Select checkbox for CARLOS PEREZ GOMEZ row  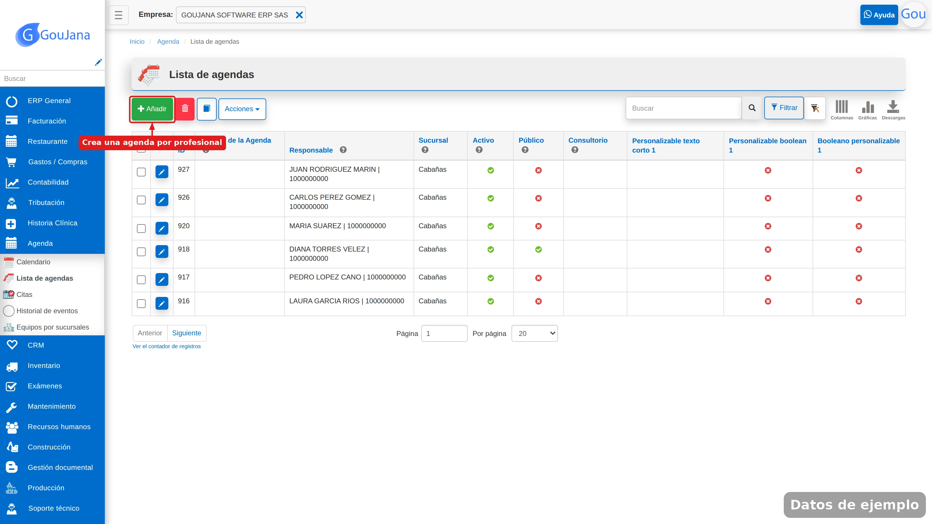click(x=141, y=200)
